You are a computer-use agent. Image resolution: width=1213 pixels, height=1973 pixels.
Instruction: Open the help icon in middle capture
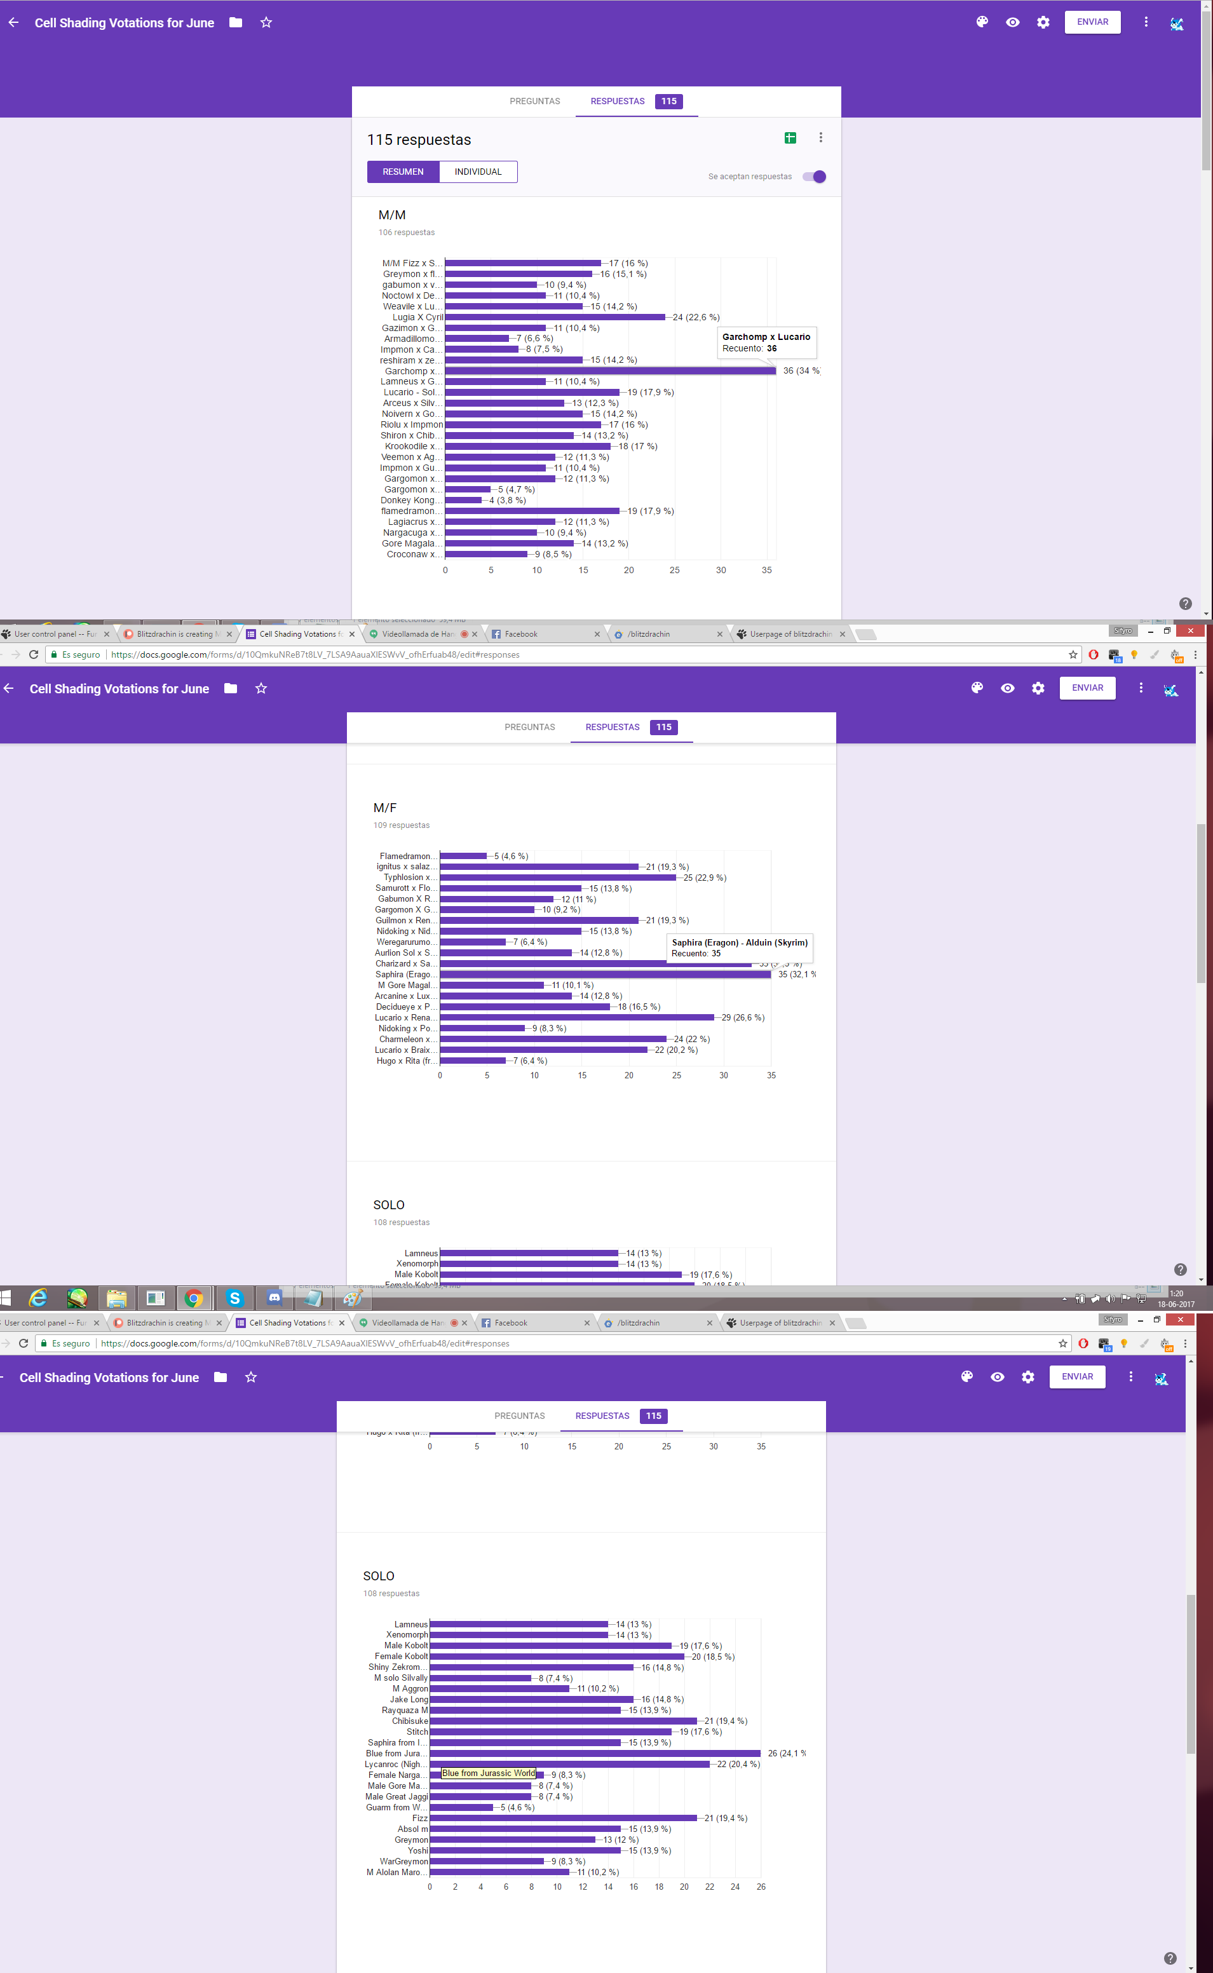(x=1180, y=1269)
